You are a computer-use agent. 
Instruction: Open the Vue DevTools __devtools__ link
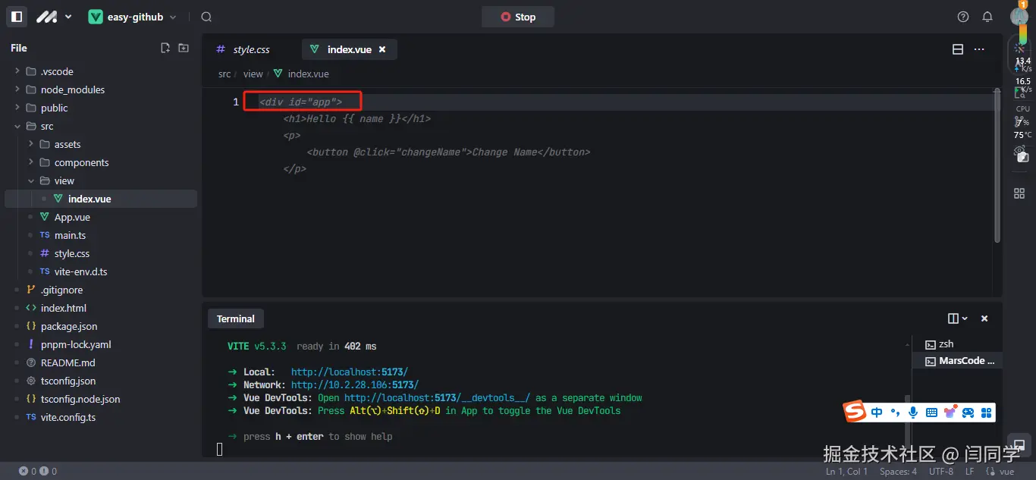(x=438, y=398)
